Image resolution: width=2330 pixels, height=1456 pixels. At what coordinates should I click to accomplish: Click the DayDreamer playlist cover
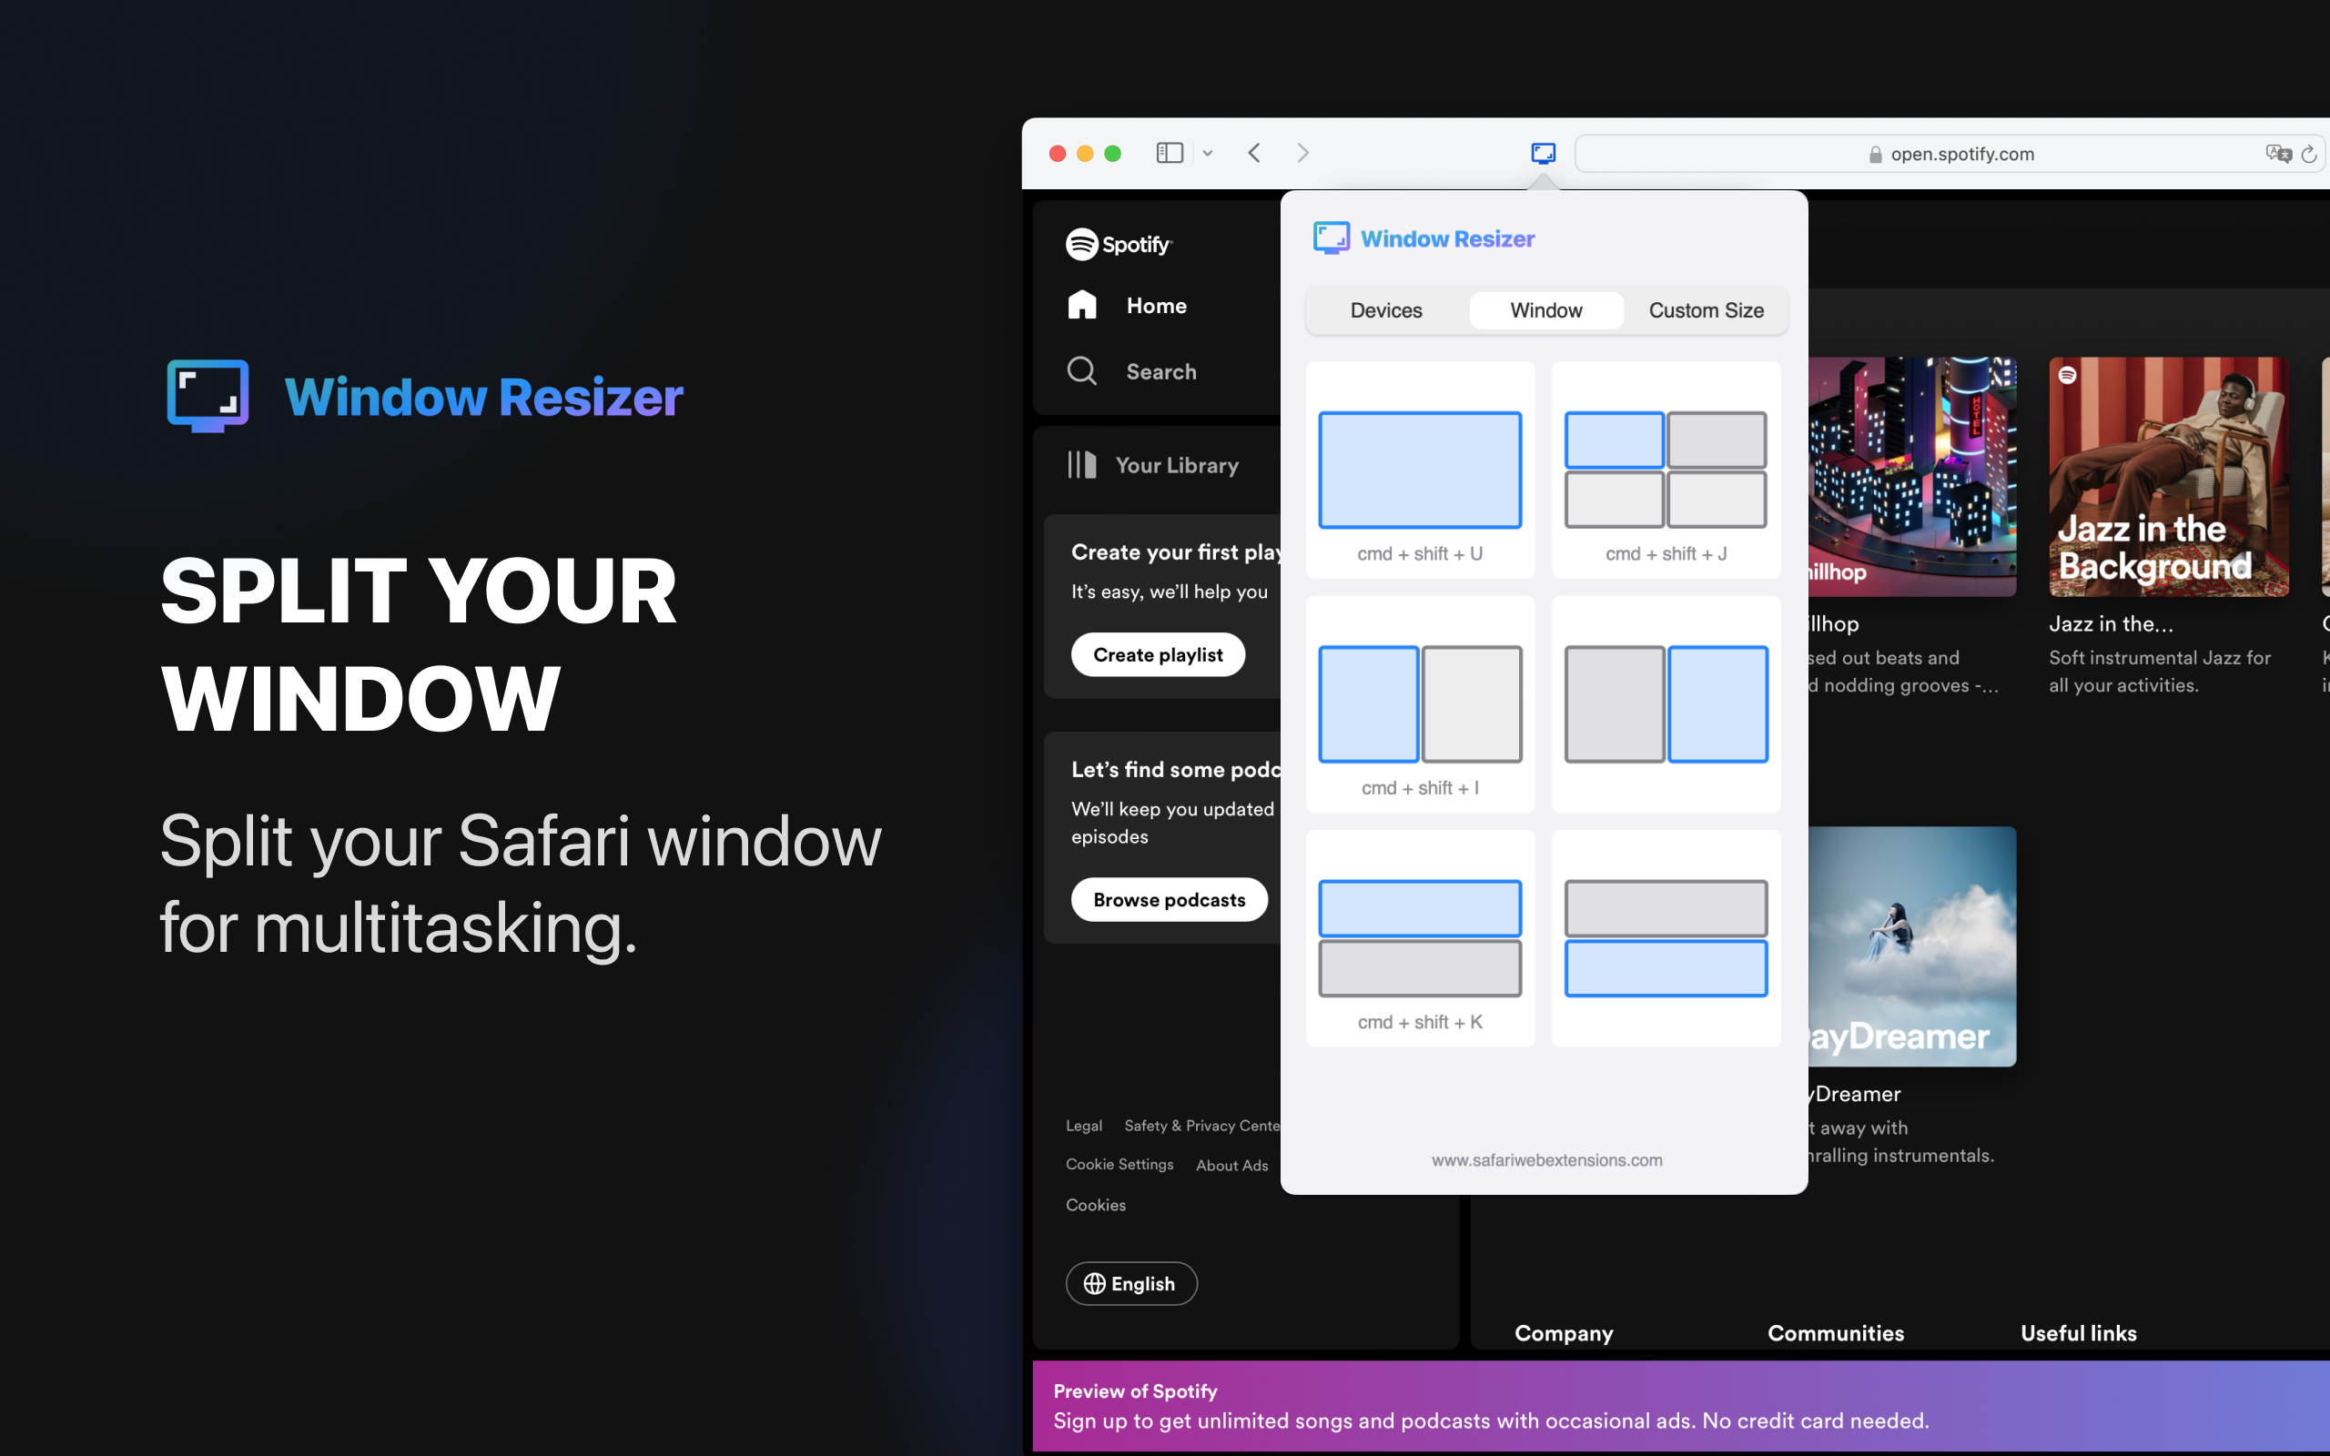click(1912, 946)
